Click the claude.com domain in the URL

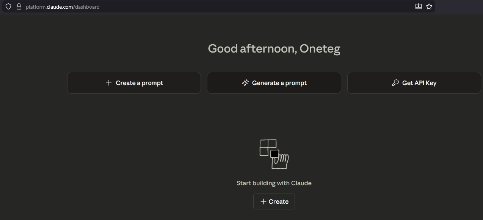pyautogui.click(x=62, y=7)
